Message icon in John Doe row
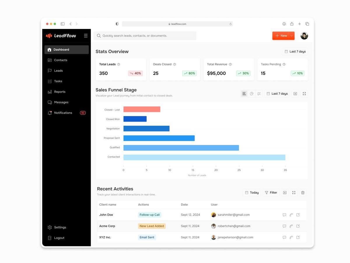Image resolution: width=350 pixels, height=263 pixels. tap(284, 215)
